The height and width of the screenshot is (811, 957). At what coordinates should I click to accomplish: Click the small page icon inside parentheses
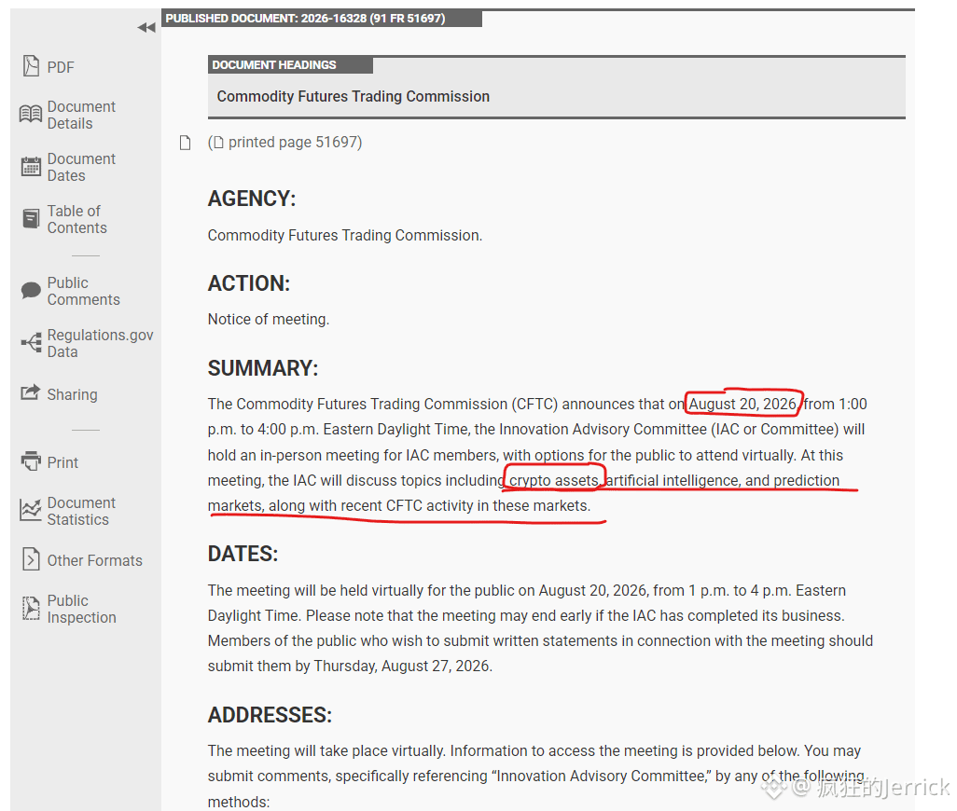tap(218, 143)
